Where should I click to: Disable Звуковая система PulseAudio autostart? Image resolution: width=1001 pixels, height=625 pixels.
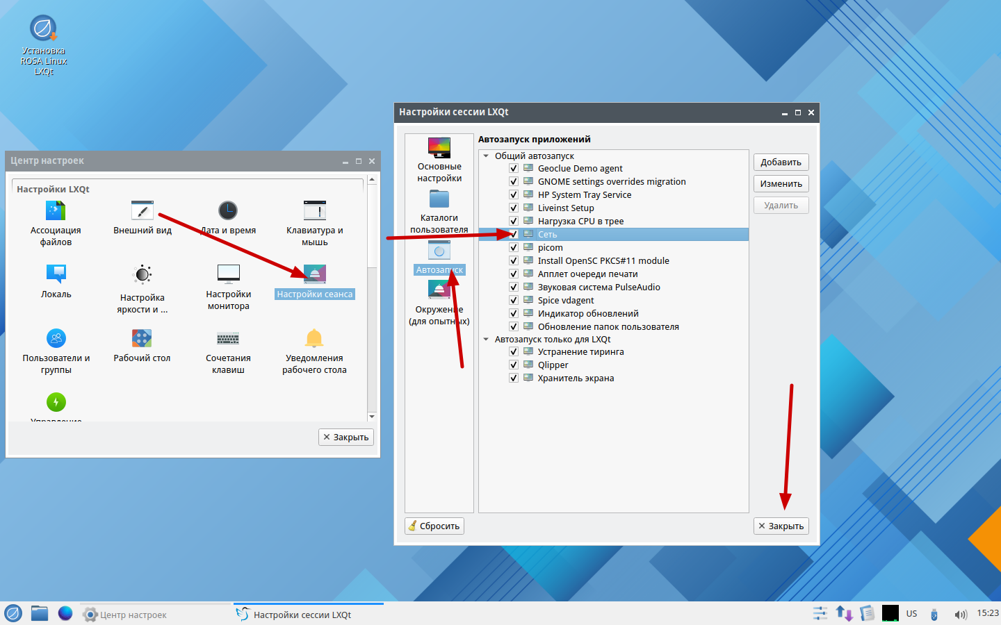[x=514, y=287]
